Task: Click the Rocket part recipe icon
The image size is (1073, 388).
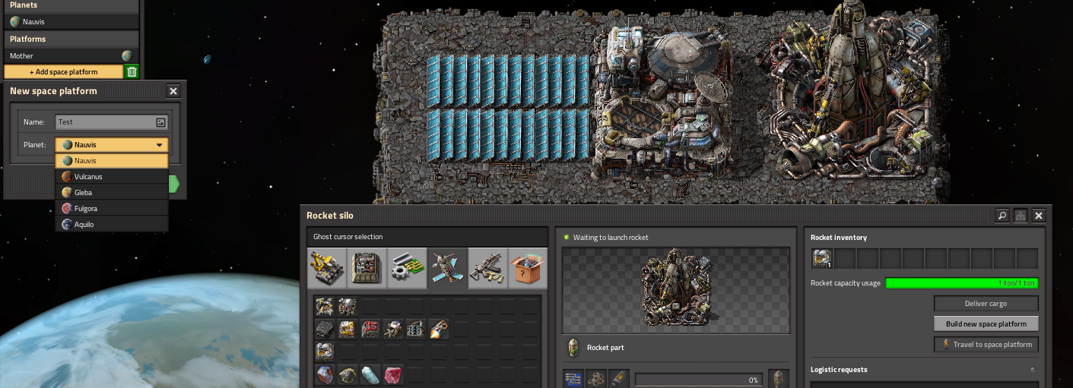Action: (573, 348)
